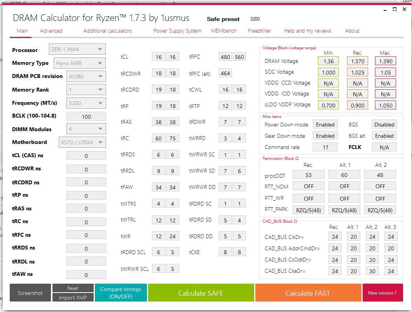This screenshot has width=412, height=312.
Task: Click the tRCDWR ns field
Action: (86, 169)
